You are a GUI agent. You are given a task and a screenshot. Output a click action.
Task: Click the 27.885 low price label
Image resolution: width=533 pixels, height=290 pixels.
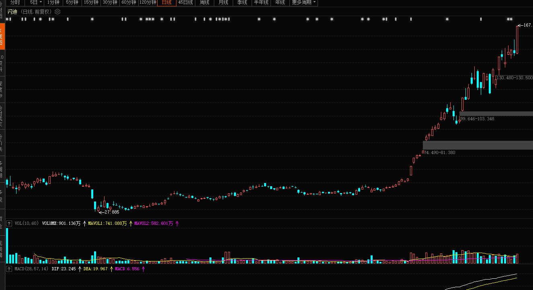[112, 212]
